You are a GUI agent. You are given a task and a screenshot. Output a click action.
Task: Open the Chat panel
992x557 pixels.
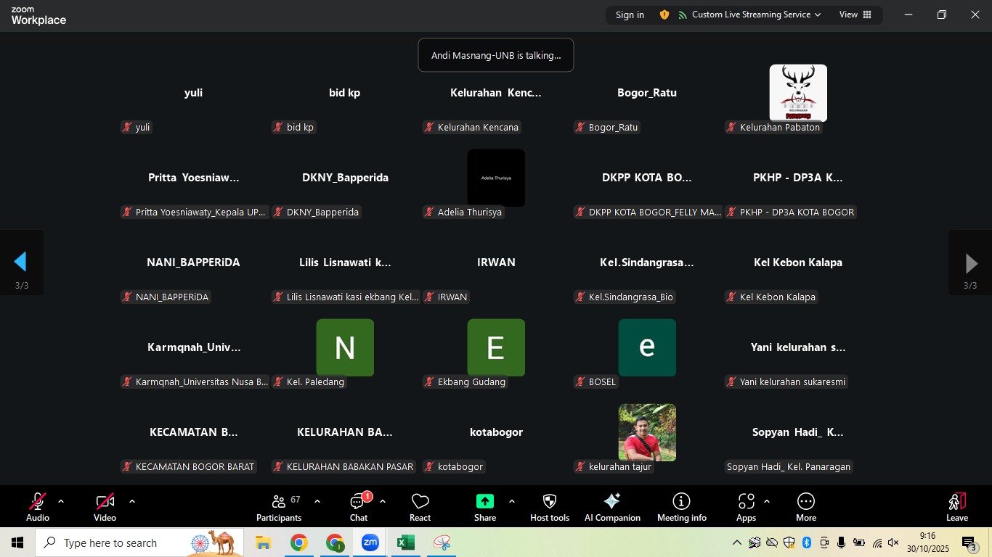(x=359, y=507)
